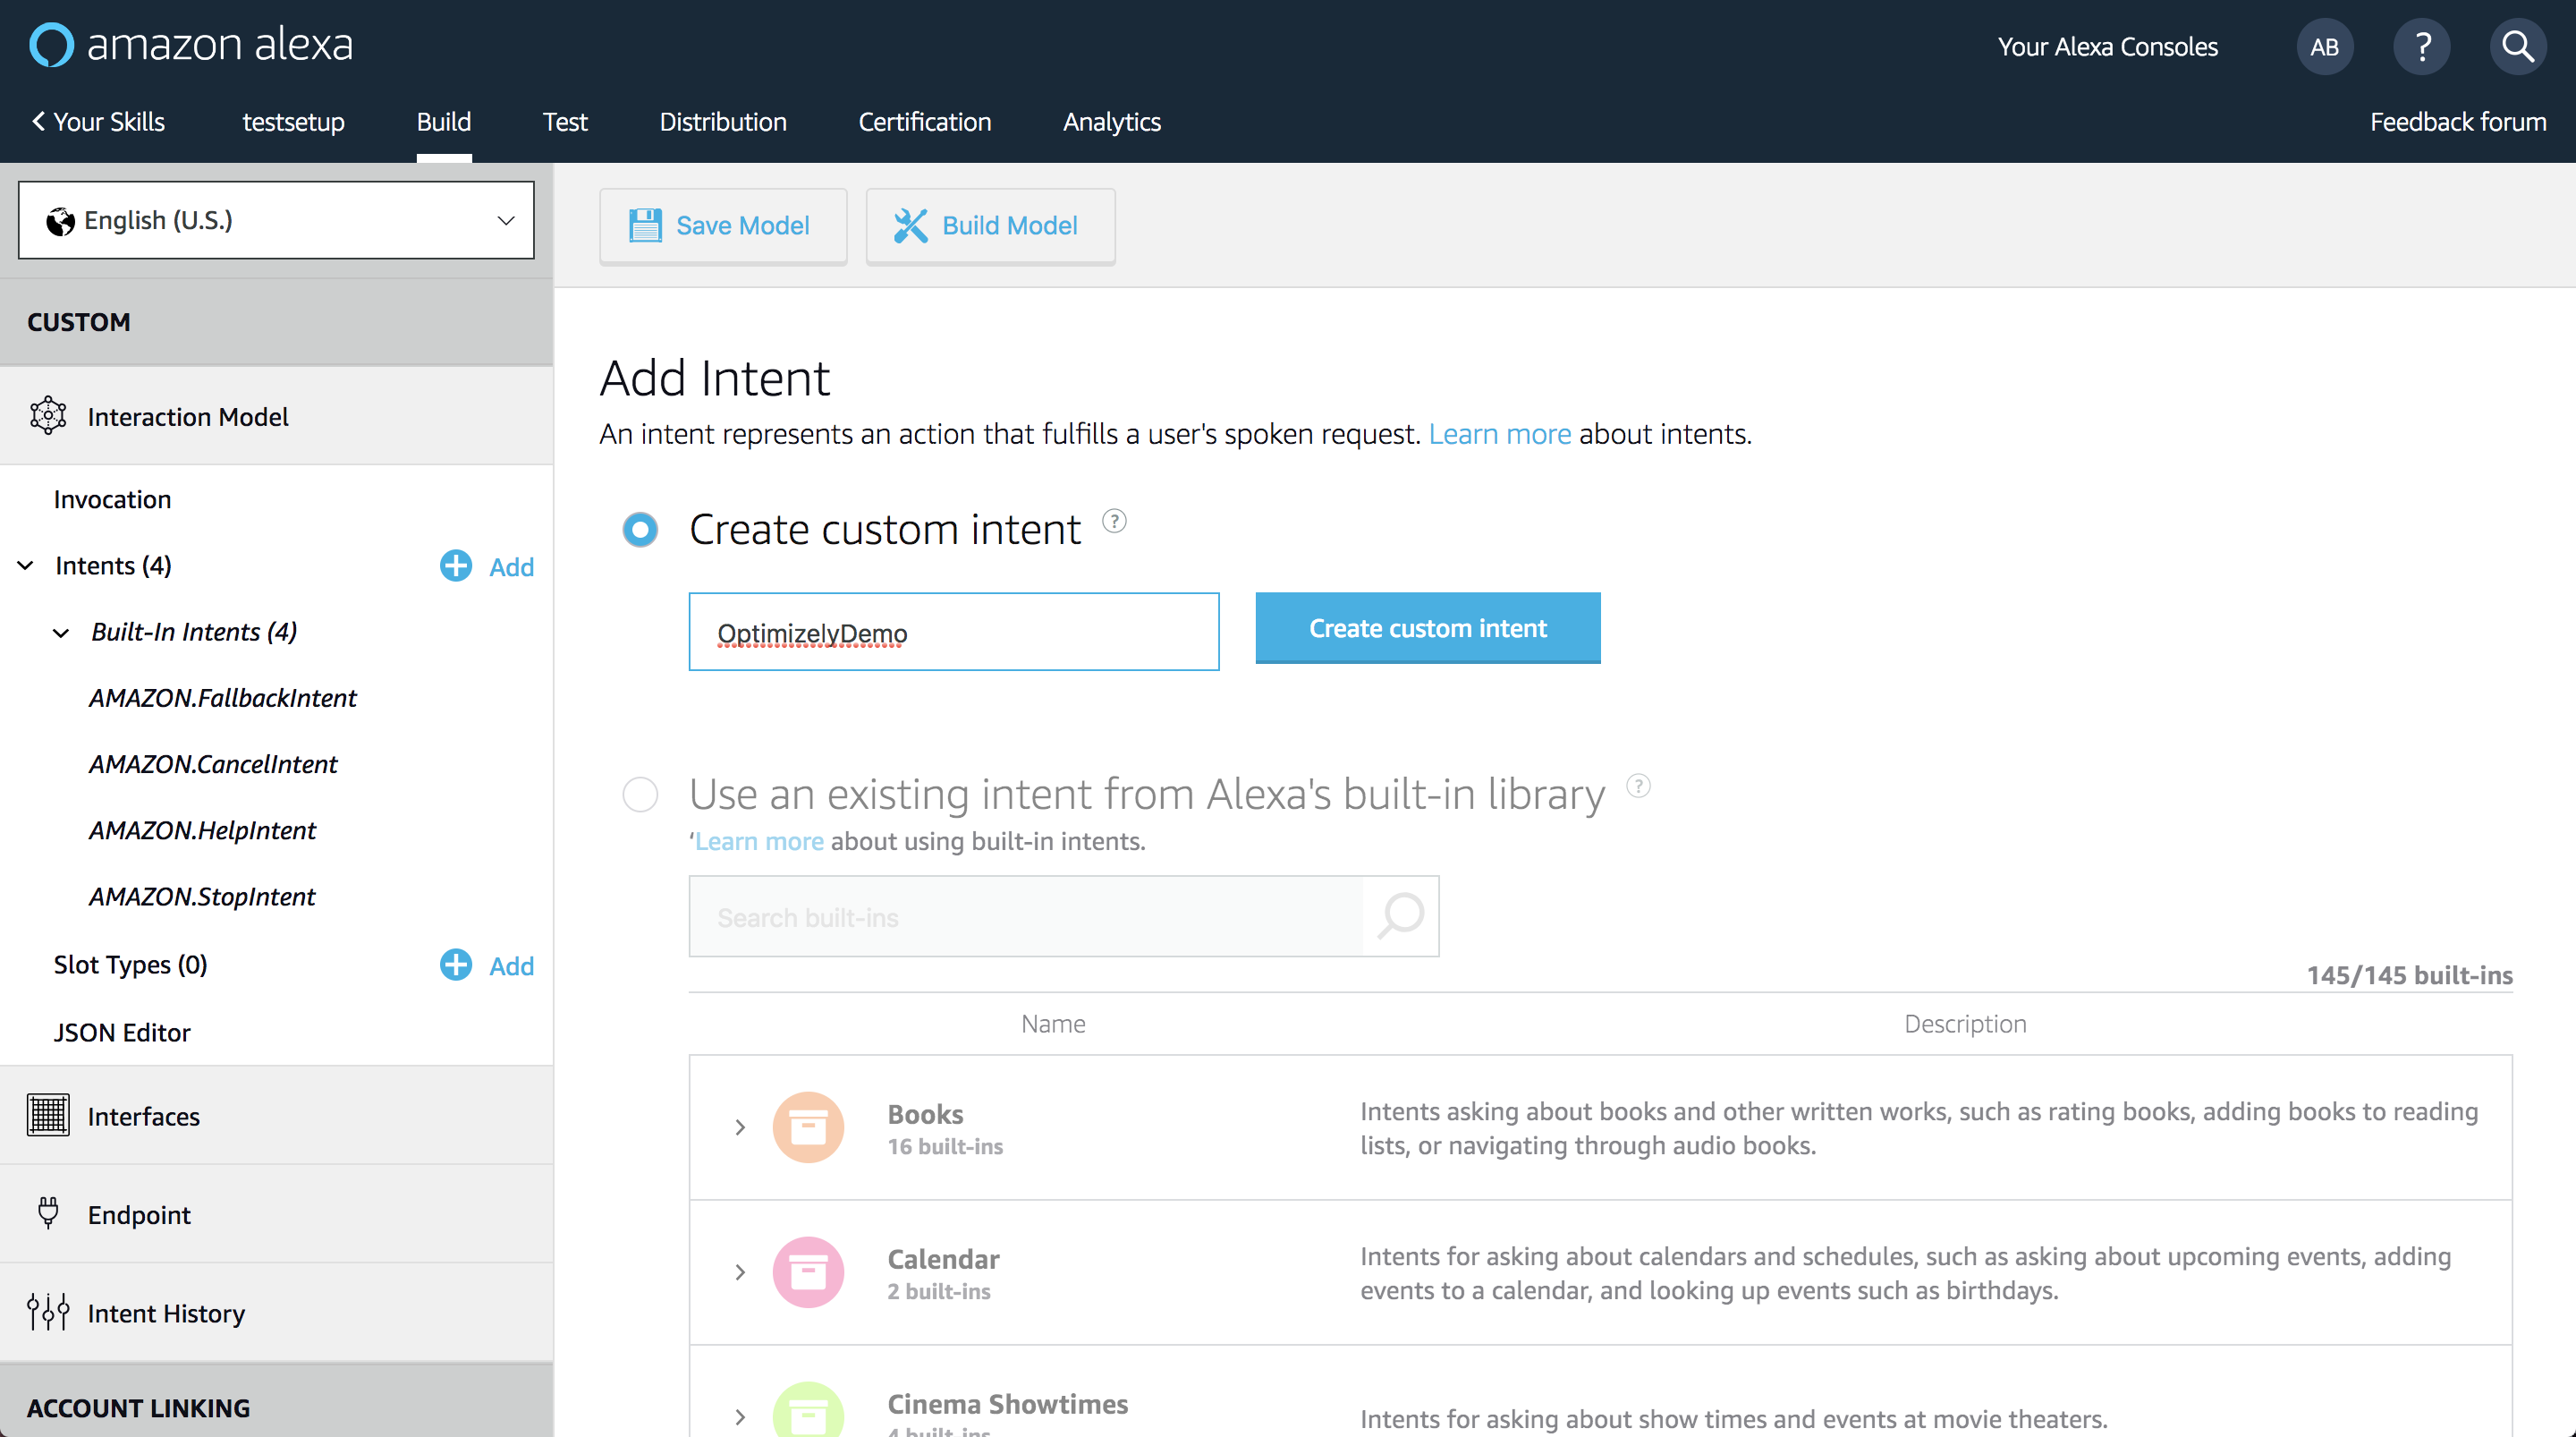Image resolution: width=2576 pixels, height=1437 pixels.
Task: Click the search magnifier icon in header
Action: pyautogui.click(x=2517, y=46)
